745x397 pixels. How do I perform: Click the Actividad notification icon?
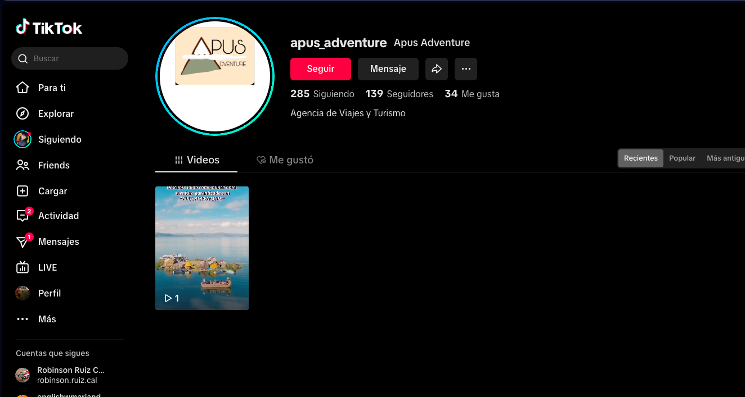(23, 216)
